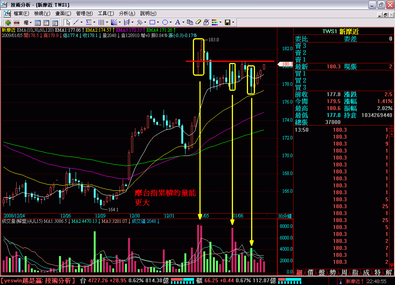Screen dimensions: 395x285
Task: Open the 權 dropdown in the toolbar
Action: (x=27, y=23)
